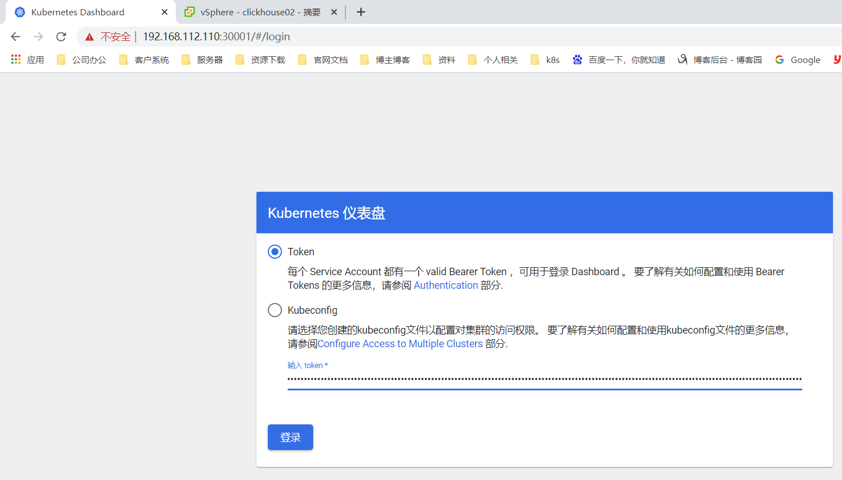Focus the token input field
Screen dimensions: 842x480
pos(545,379)
